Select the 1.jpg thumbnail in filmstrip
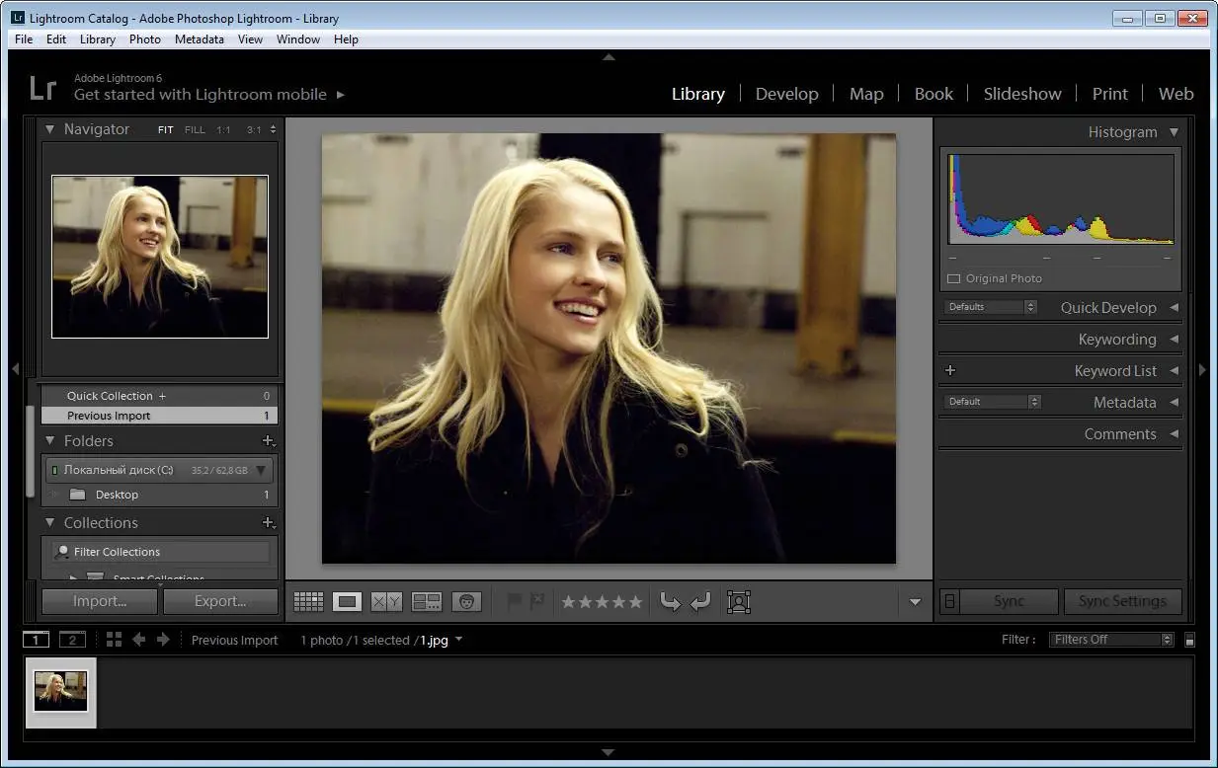The height and width of the screenshot is (768, 1218). [61, 691]
